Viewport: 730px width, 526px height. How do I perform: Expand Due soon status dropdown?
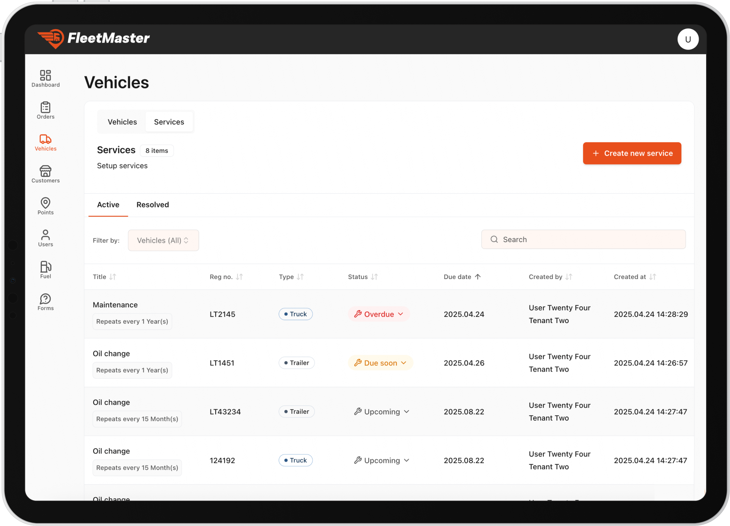click(380, 363)
